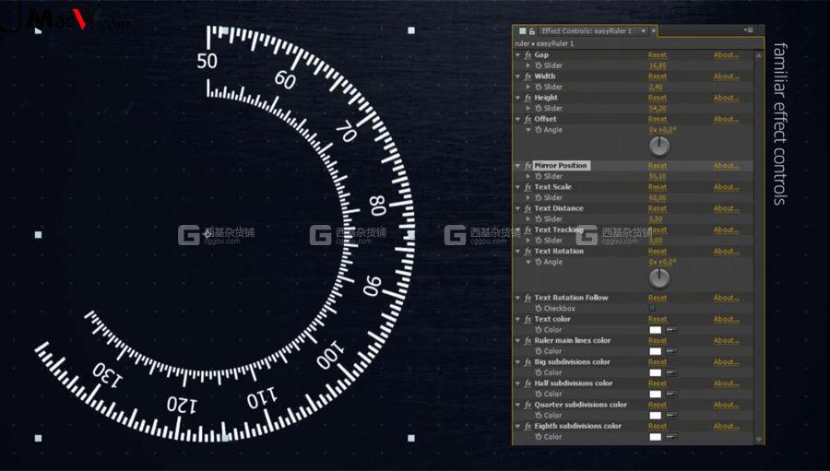The image size is (830, 471).
Task: Select the Mirror Position effect name
Action: [561, 166]
